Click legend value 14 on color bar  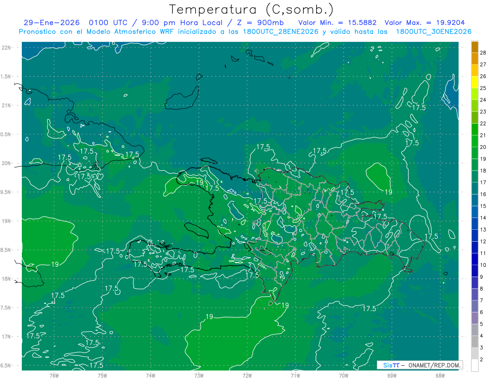483,218
